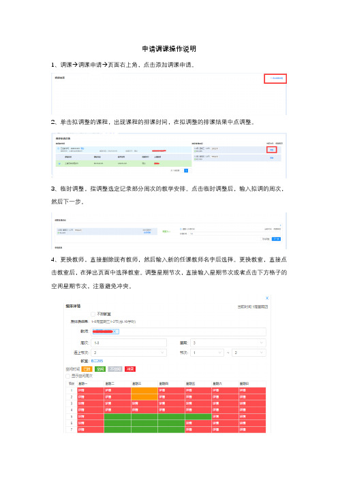Click the orange 已排 legend swatch
Screen dimensions: 338x478
coord(87,369)
